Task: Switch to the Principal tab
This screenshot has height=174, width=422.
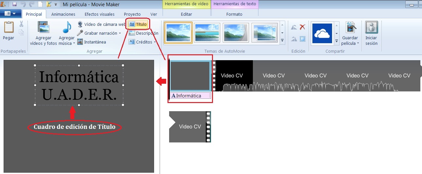Action: (34, 14)
